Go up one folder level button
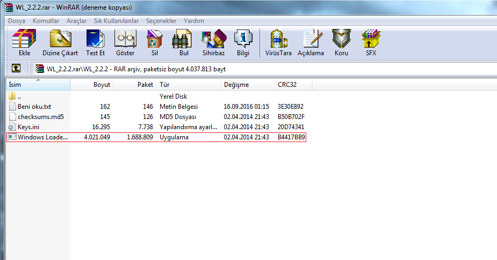The width and height of the screenshot is (497, 260). point(16,68)
